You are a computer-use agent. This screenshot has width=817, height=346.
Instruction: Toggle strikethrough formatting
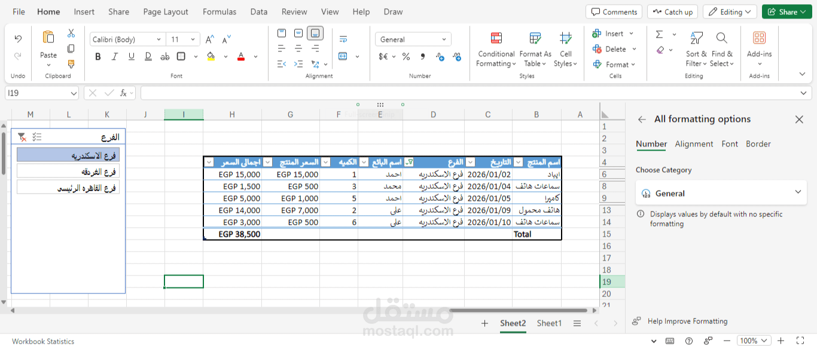164,57
